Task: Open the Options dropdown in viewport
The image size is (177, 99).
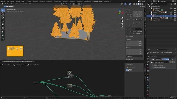Action: pos(142,7)
